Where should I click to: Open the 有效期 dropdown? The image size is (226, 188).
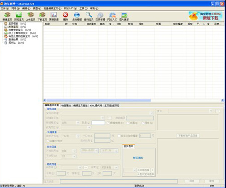click(74, 156)
